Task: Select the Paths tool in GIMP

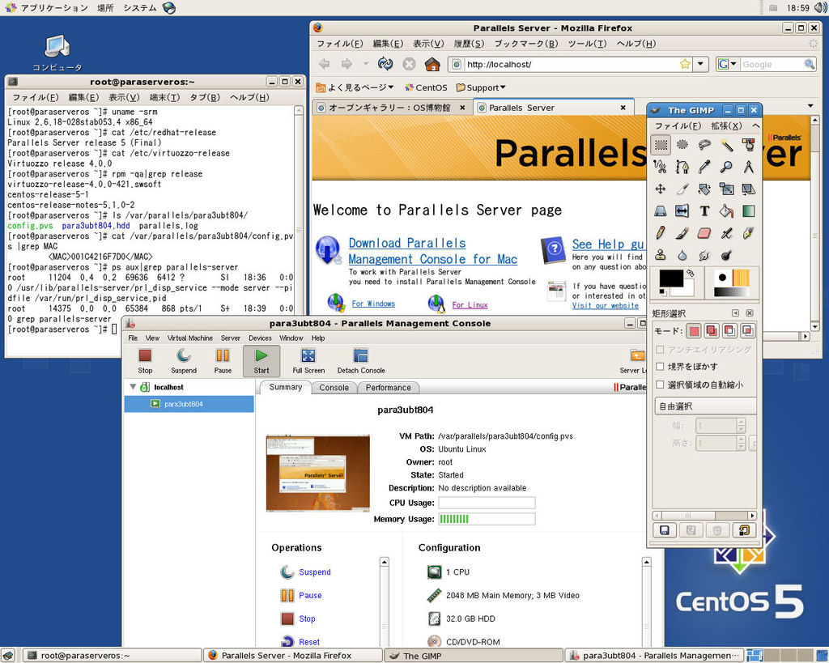Action: (682, 167)
